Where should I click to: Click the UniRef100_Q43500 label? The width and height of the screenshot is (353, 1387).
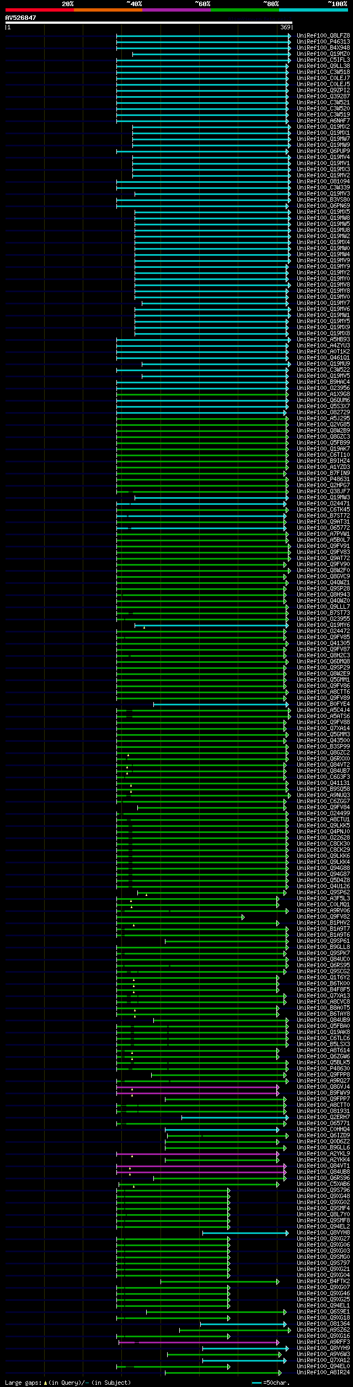coord(323,741)
